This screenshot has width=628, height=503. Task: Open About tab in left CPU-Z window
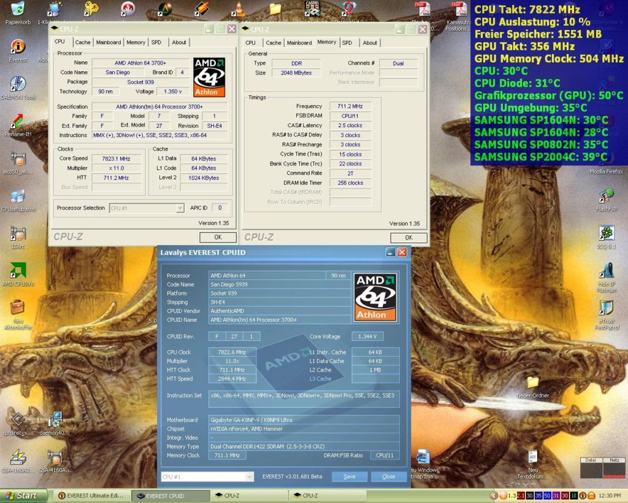(x=179, y=42)
